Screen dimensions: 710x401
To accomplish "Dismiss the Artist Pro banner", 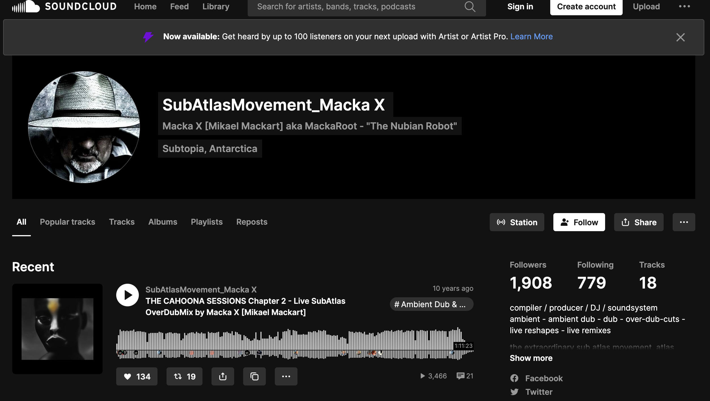I will 680,37.
